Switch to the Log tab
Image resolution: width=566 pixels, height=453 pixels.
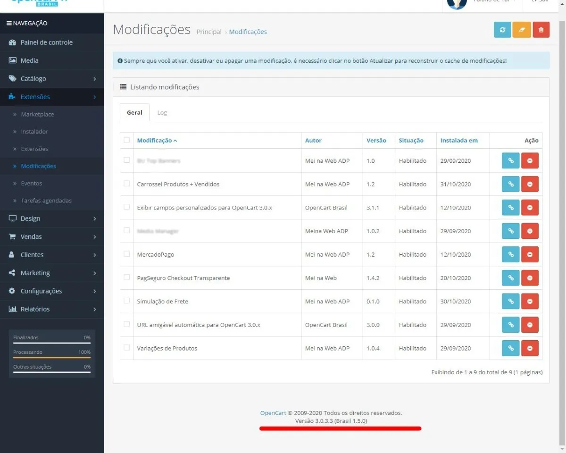pos(162,112)
